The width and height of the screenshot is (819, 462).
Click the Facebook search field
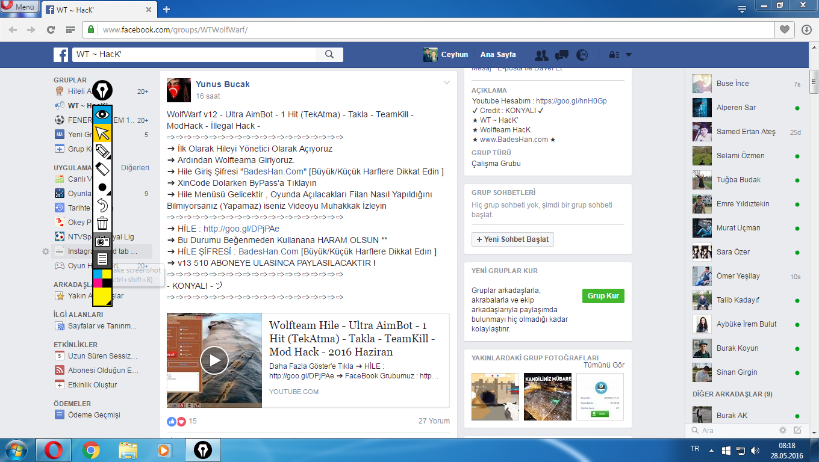194,55
